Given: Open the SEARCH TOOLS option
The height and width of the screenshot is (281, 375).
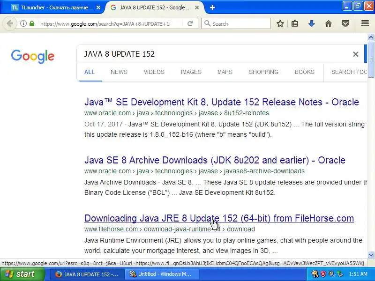Looking at the screenshot, I should [349, 72].
